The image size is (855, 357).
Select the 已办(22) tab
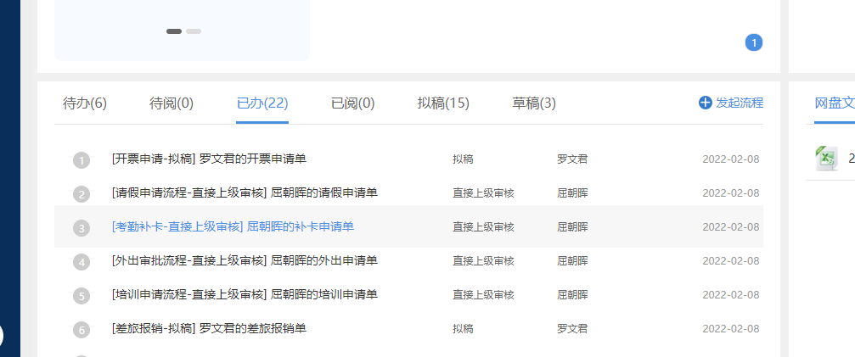pos(262,103)
